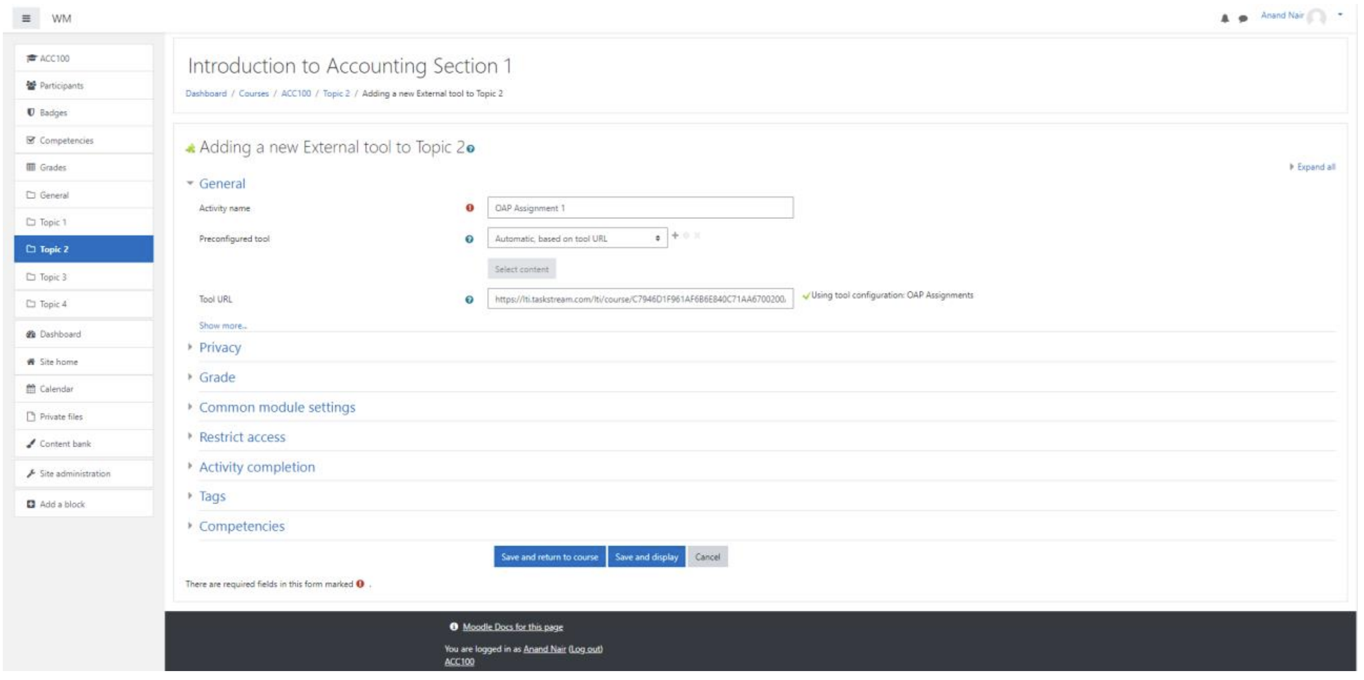Click the Competencies checkmark icon
The width and height of the screenshot is (1364, 680).
31,140
